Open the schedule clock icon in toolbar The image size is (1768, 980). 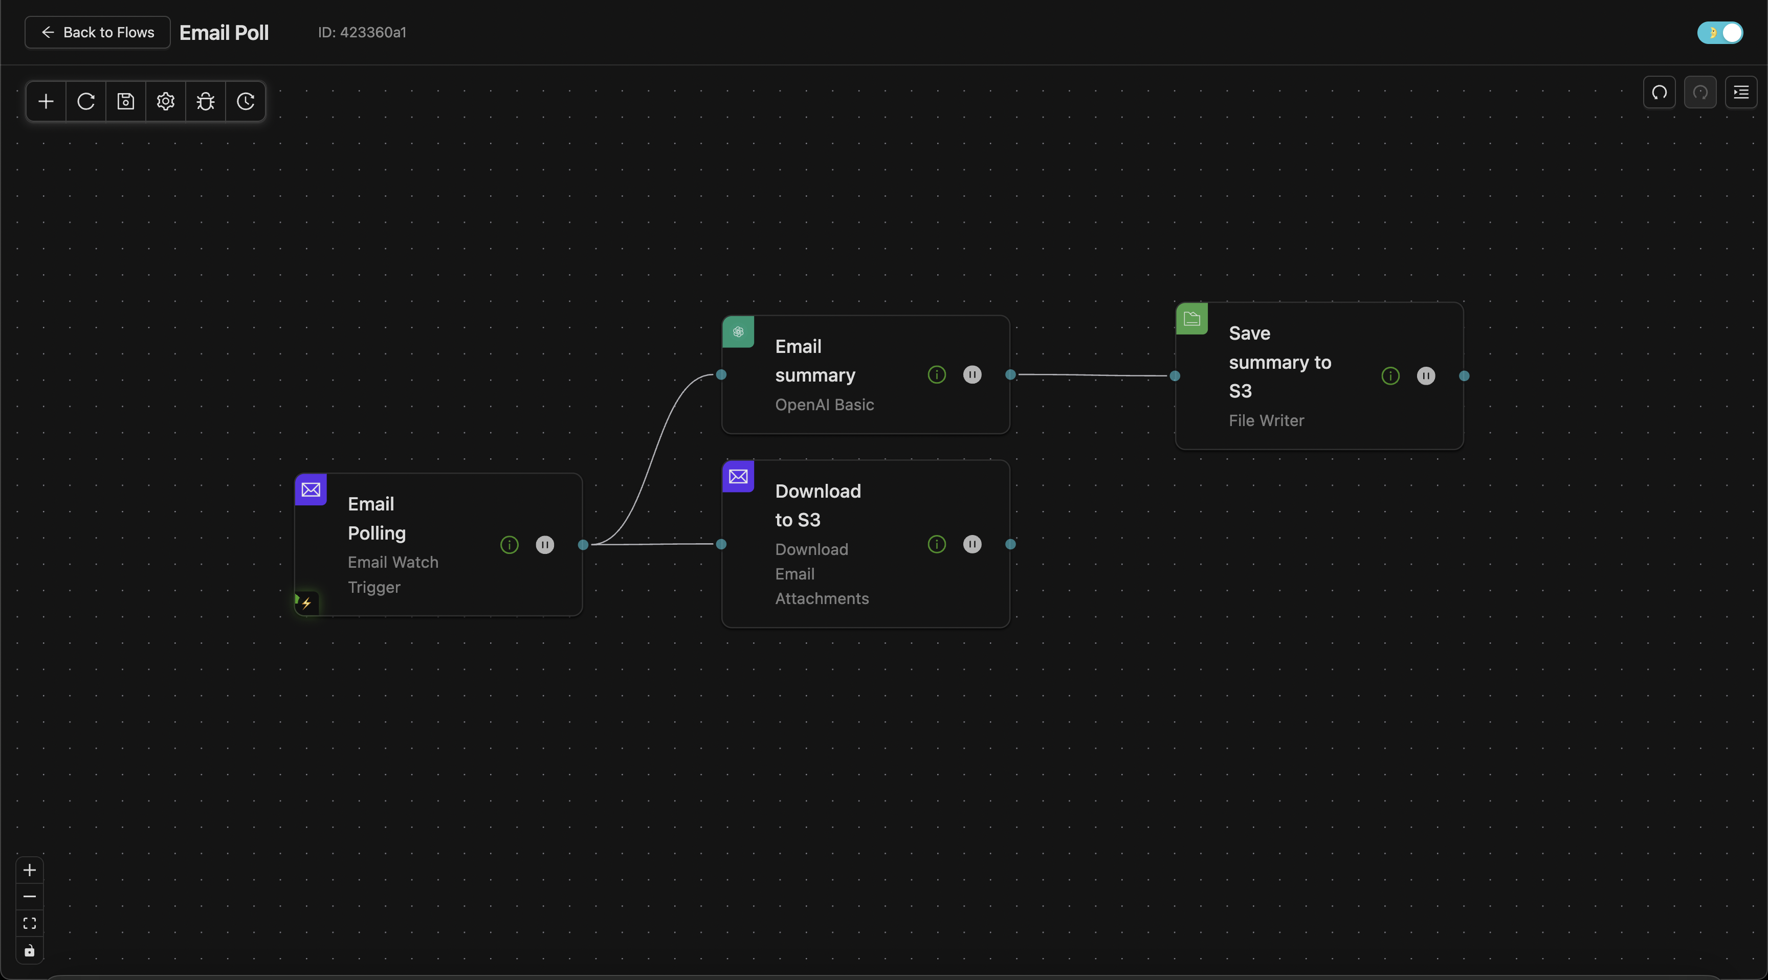tap(245, 102)
